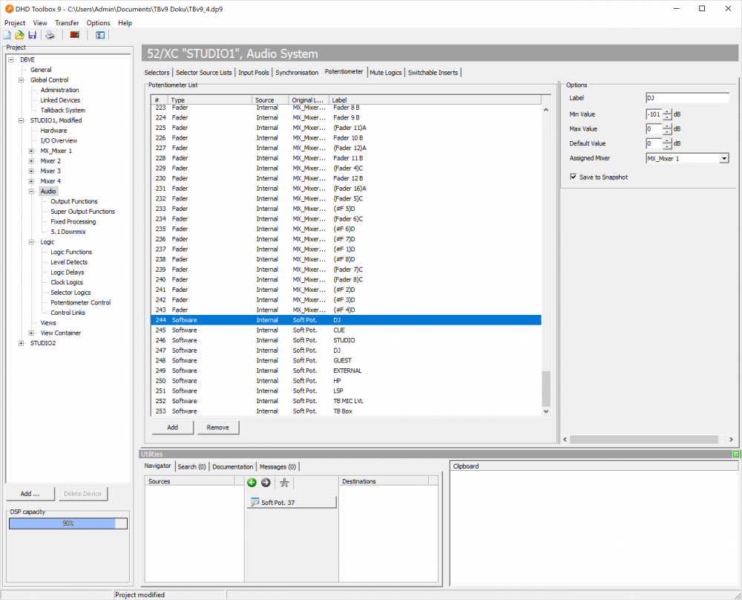Click the Print toolbar icon
Image resolution: width=742 pixels, height=600 pixels.
click(50, 35)
